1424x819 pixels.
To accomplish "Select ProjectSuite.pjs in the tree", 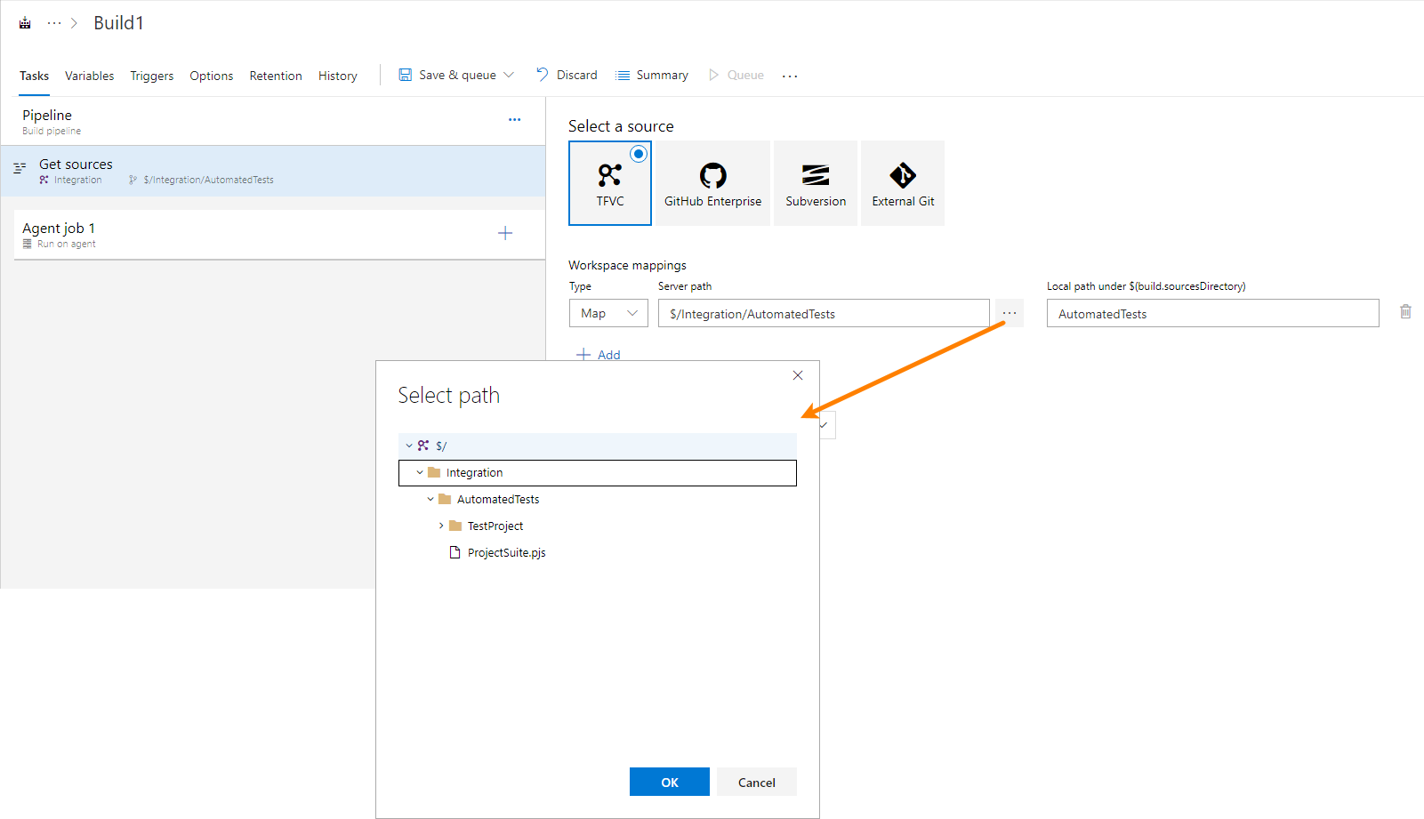I will 506,552.
